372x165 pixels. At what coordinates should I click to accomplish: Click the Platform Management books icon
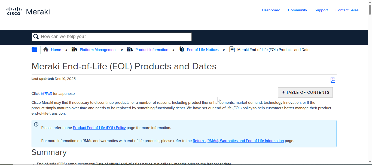pyautogui.click(x=74, y=50)
